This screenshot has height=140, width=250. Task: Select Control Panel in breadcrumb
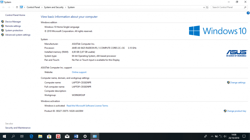[x=33, y=7]
